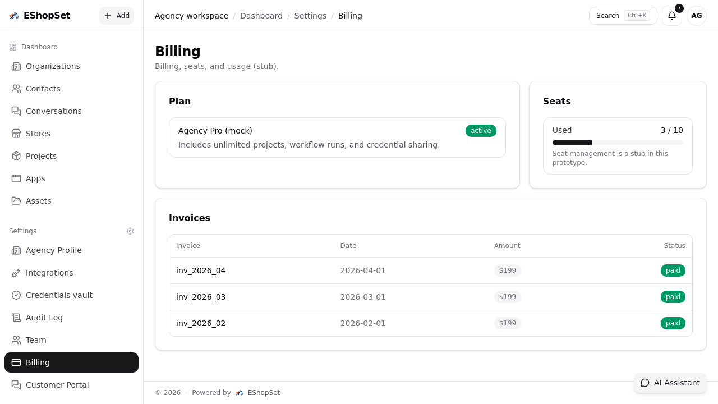Click the Settings gear next to Settings label
718x404 pixels.
(x=130, y=231)
